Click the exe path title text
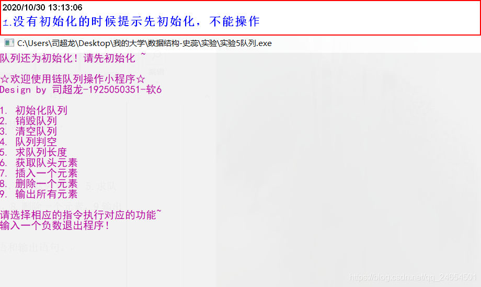Screen dimensions: 481x287 click(144, 43)
